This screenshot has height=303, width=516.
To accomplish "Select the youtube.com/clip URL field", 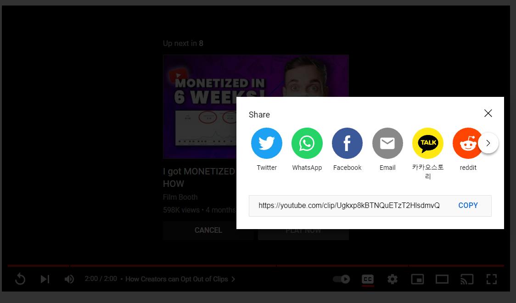I will tap(349, 206).
